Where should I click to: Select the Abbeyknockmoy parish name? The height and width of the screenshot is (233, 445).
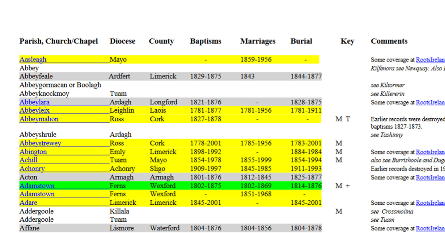point(44,93)
